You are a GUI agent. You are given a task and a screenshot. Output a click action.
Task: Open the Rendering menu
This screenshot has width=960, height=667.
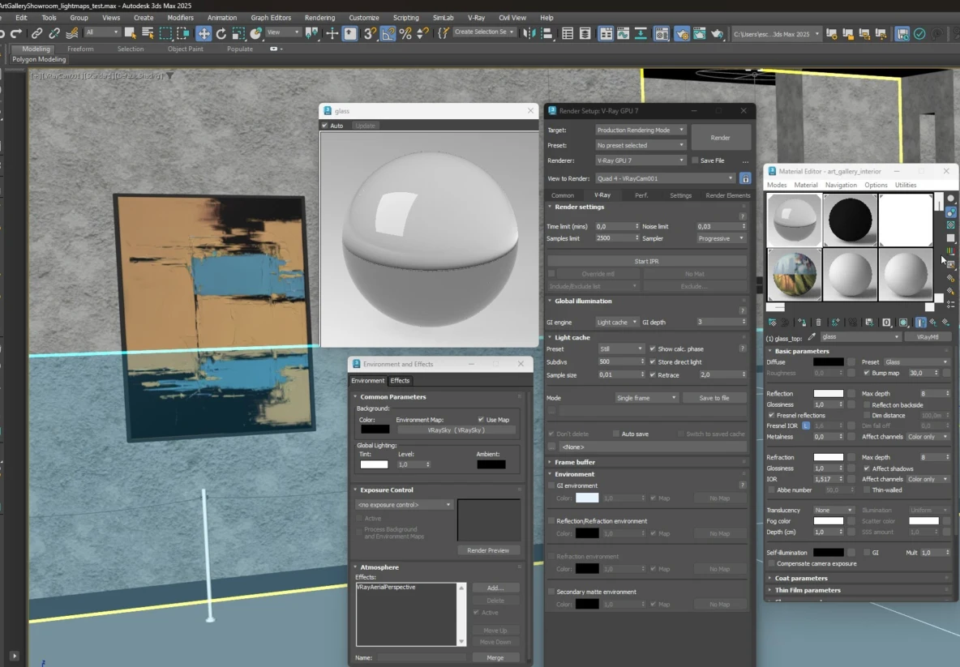click(x=319, y=17)
